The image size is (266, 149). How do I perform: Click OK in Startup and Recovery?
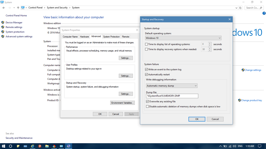[x=197, y=119]
